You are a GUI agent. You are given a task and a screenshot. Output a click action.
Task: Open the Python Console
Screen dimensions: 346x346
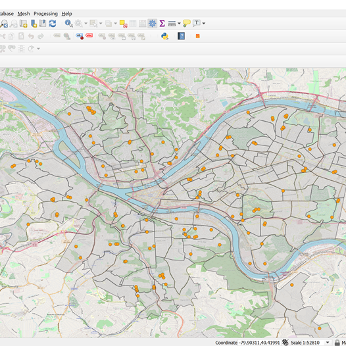pyautogui.click(x=164, y=36)
